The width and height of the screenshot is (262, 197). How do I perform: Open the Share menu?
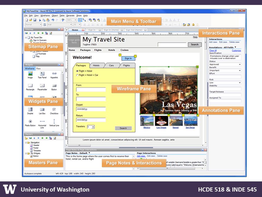(x=79, y=16)
